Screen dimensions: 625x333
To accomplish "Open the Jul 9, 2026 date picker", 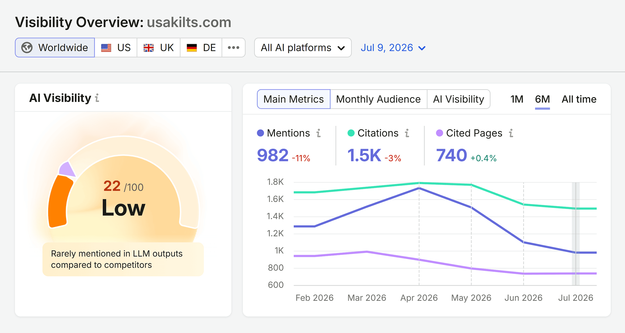I will [393, 48].
